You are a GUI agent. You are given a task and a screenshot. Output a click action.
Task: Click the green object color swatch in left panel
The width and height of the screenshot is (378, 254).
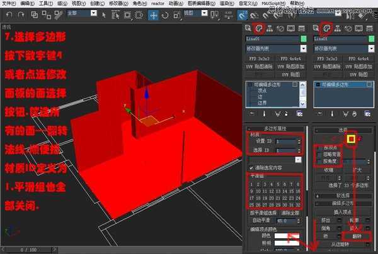coord(304,38)
